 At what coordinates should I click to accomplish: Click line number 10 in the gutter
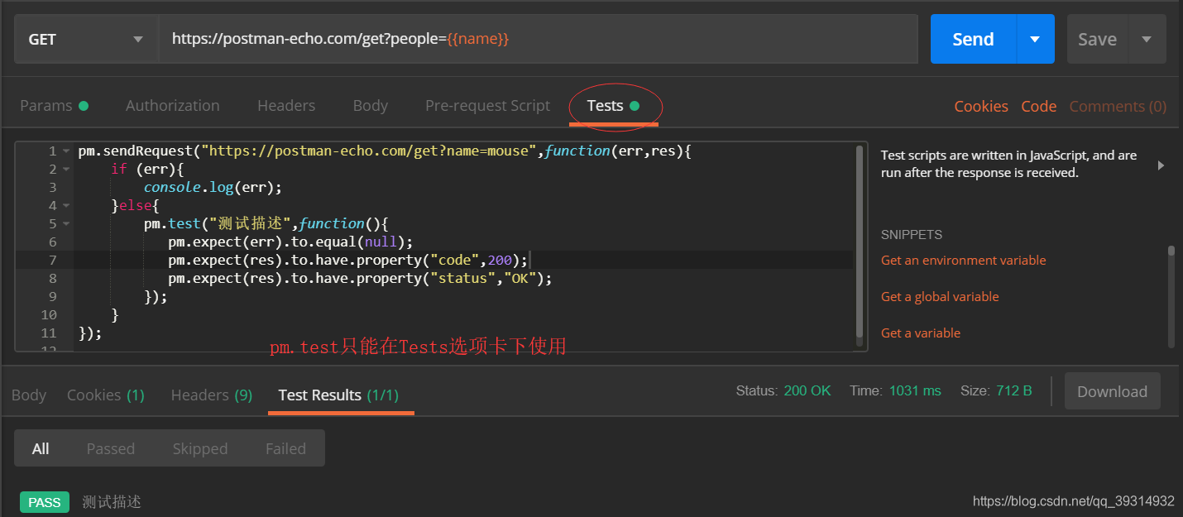pos(49,314)
